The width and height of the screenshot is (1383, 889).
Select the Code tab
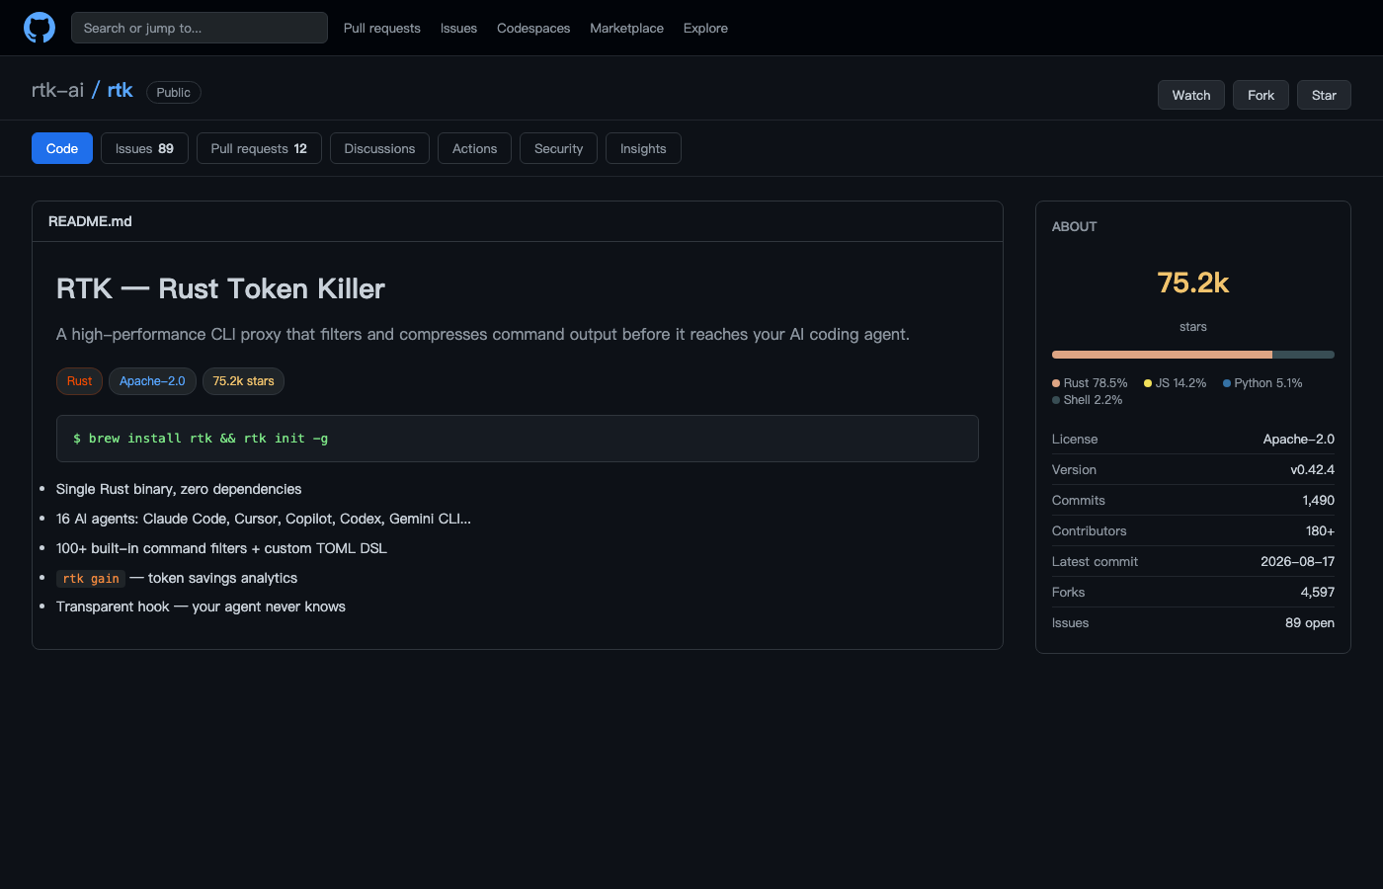click(62, 148)
